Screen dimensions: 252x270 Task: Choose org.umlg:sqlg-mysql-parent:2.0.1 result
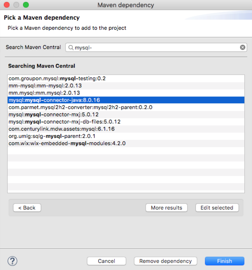pyautogui.click(x=126, y=136)
